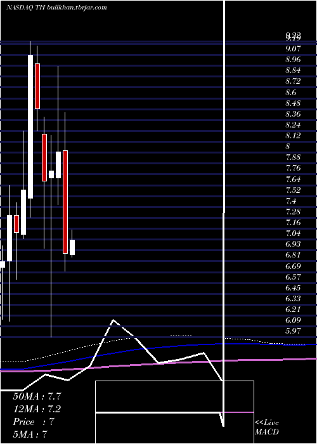Click the 8.96 price axis label
Image resolution: width=317 pixels, height=444 pixels.
click(293, 60)
